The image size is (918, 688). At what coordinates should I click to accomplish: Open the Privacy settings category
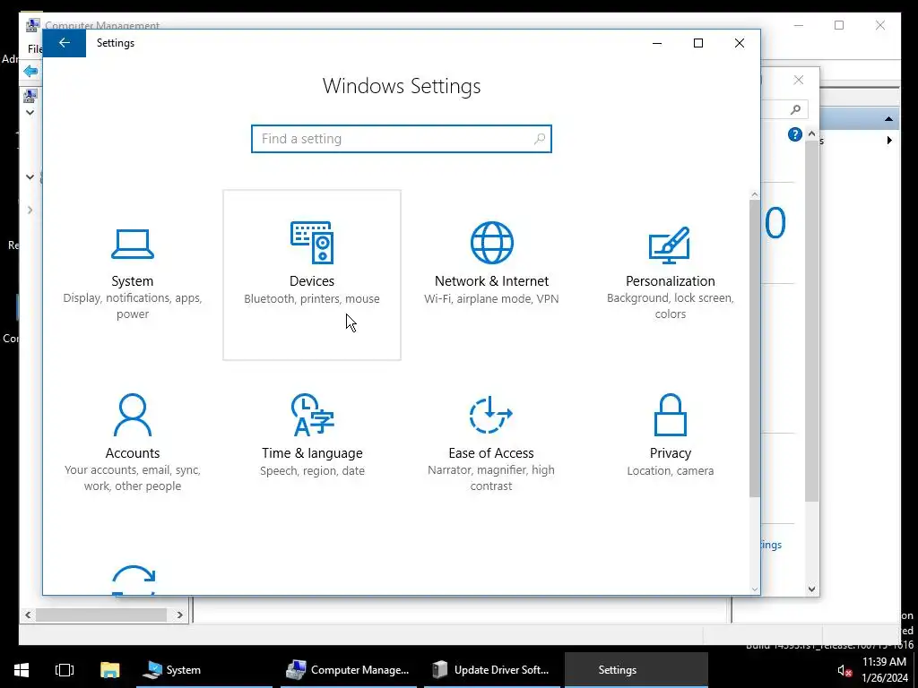[670, 446]
